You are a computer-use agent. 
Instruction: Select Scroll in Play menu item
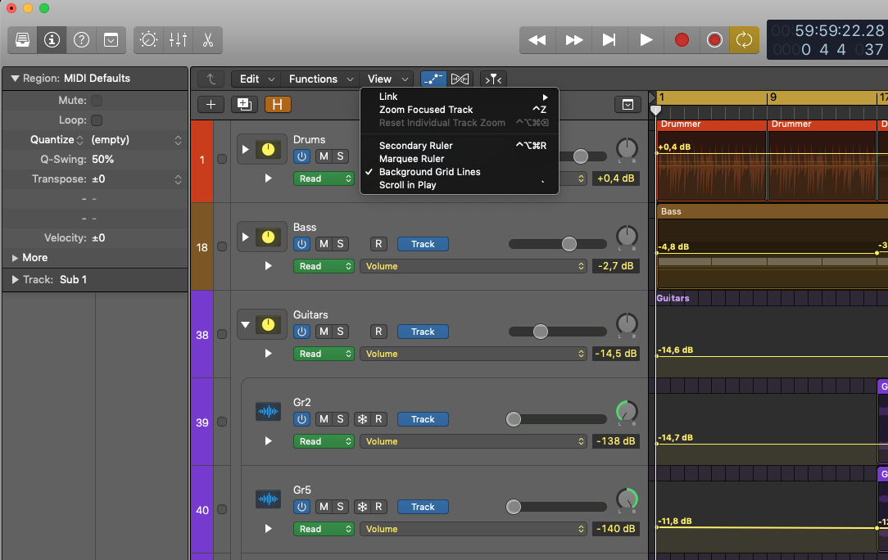pyautogui.click(x=460, y=184)
